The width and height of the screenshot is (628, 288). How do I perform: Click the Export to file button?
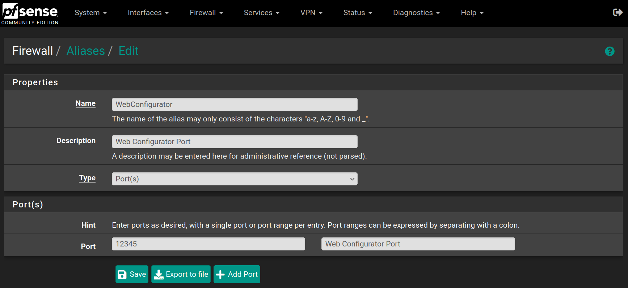[181, 274]
